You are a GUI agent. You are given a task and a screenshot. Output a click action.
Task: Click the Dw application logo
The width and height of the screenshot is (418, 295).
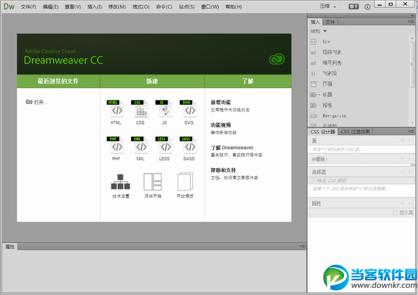(x=9, y=6)
